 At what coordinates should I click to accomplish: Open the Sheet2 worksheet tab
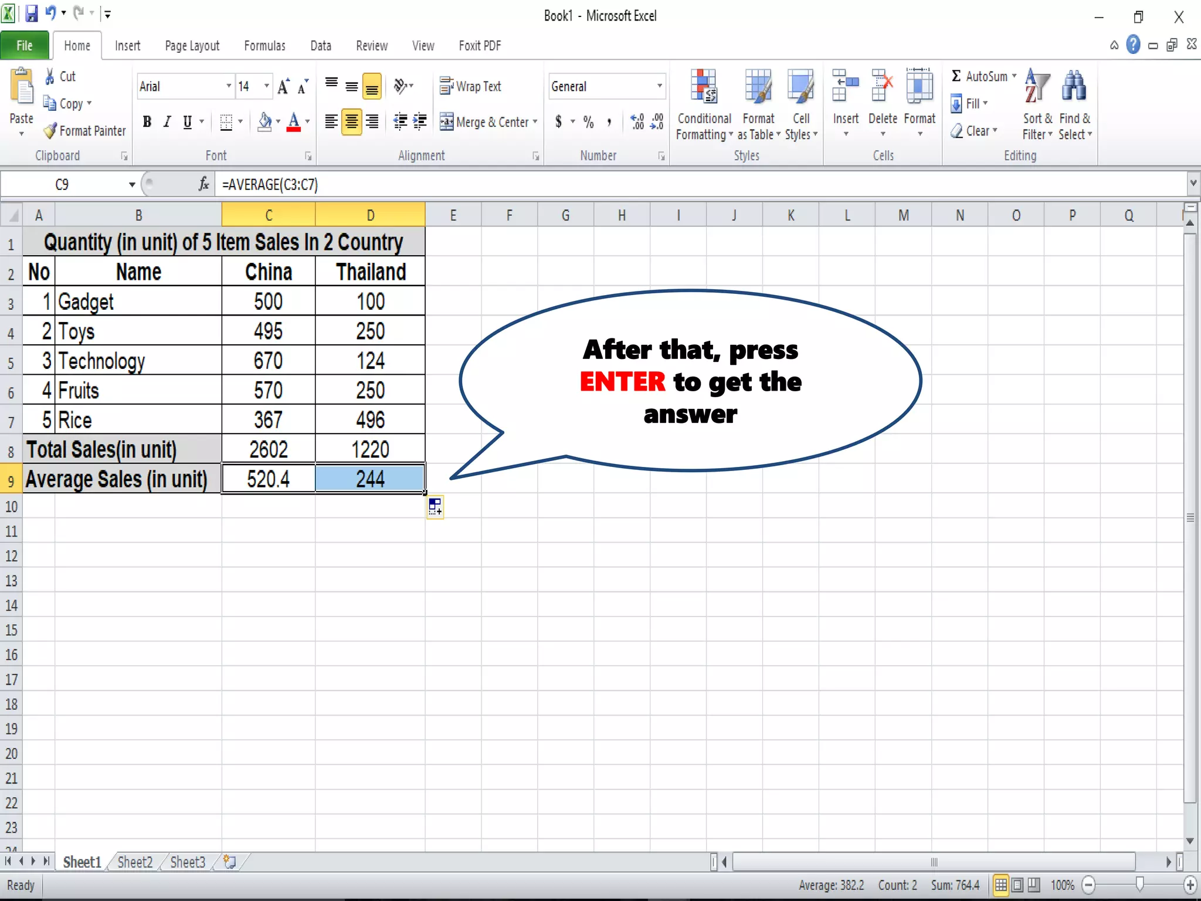tap(135, 862)
